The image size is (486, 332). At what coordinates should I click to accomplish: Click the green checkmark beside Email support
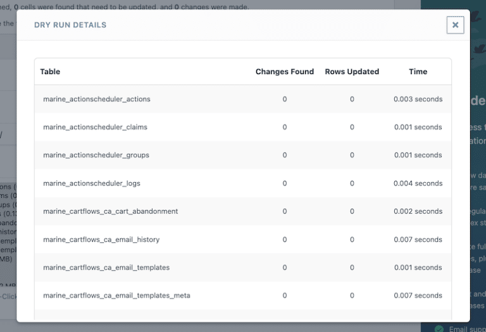coord(439,328)
